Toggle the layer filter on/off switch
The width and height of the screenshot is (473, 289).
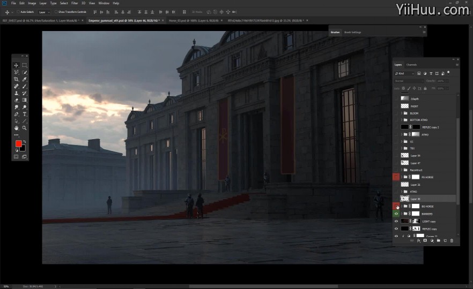[x=448, y=73]
